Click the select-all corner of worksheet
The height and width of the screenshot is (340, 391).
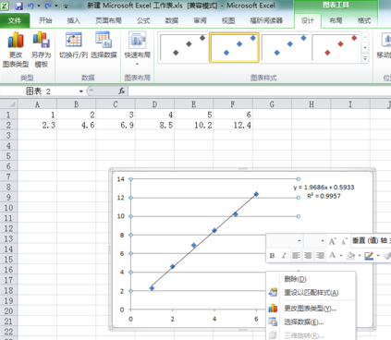click(8, 104)
